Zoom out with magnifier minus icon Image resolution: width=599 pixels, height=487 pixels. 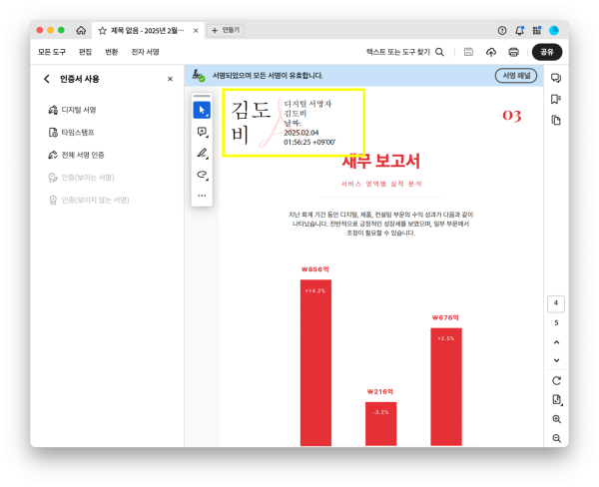point(557,438)
